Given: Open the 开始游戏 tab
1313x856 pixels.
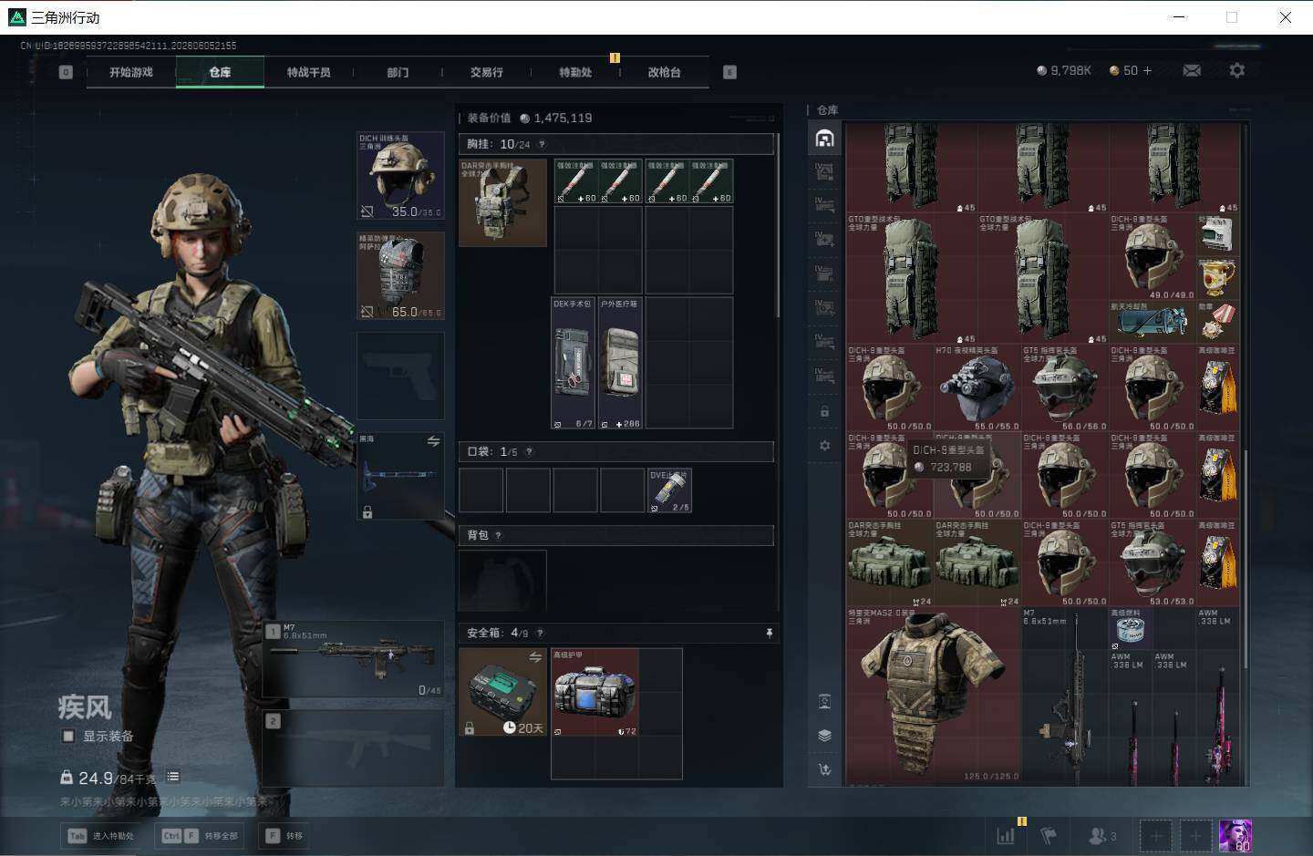Looking at the screenshot, I should tap(131, 72).
